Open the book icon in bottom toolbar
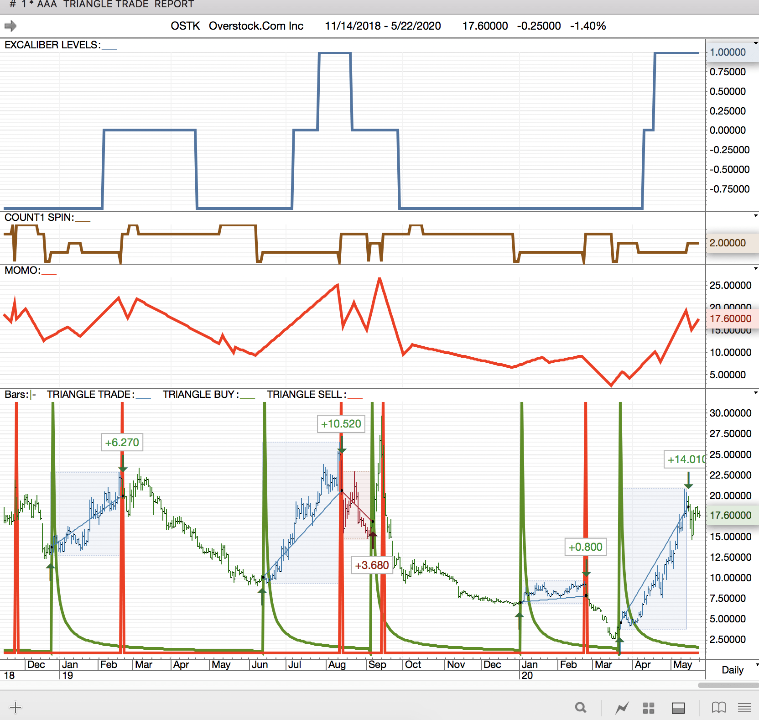The image size is (759, 720). (718, 708)
